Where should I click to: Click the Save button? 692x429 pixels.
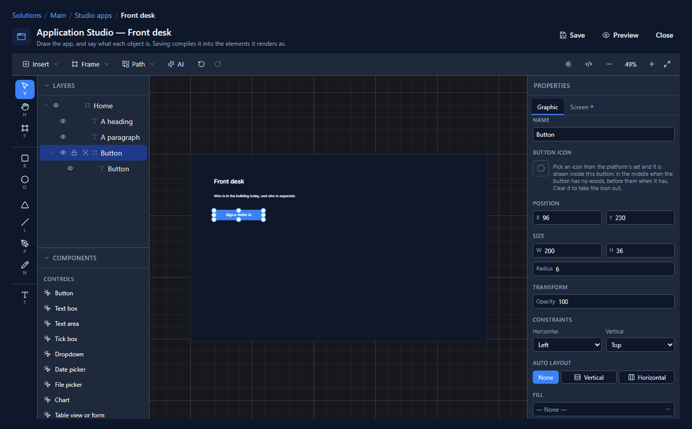(572, 35)
